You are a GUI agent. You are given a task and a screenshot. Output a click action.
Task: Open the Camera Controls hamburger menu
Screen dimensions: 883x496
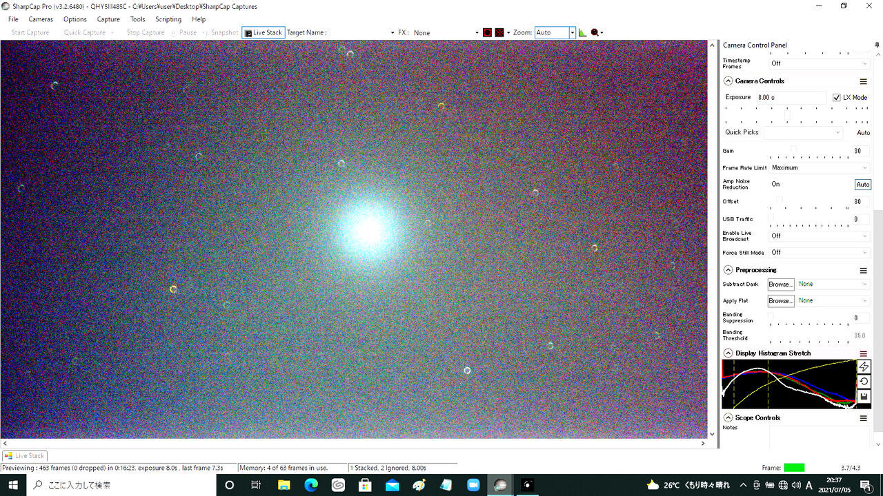(863, 81)
